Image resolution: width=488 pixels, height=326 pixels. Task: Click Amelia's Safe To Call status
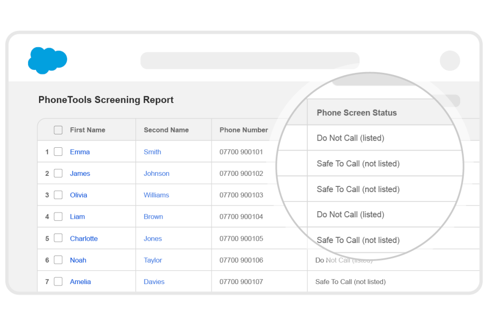pos(350,282)
